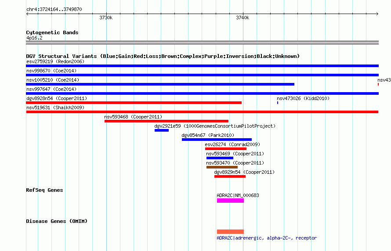Open the ADRA2C adrenergic alpha-2C receptor link
The image size is (391, 251).
267,238
